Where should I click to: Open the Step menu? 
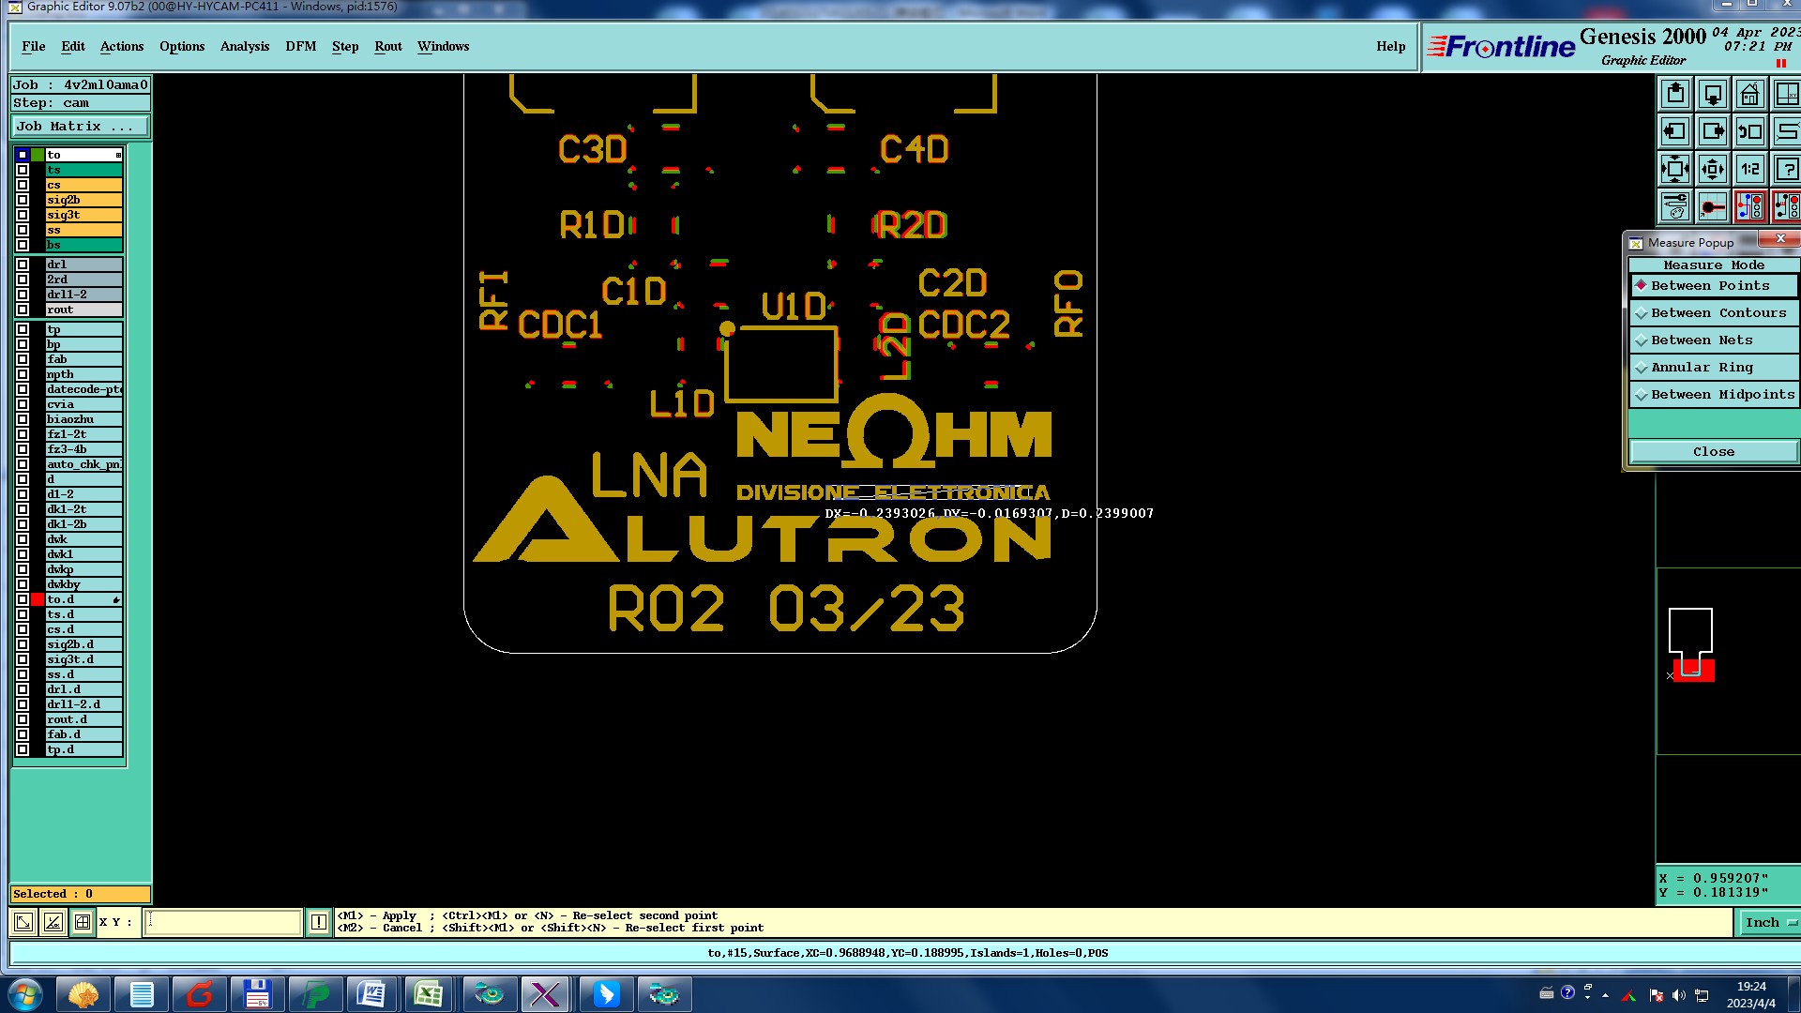pyautogui.click(x=345, y=46)
